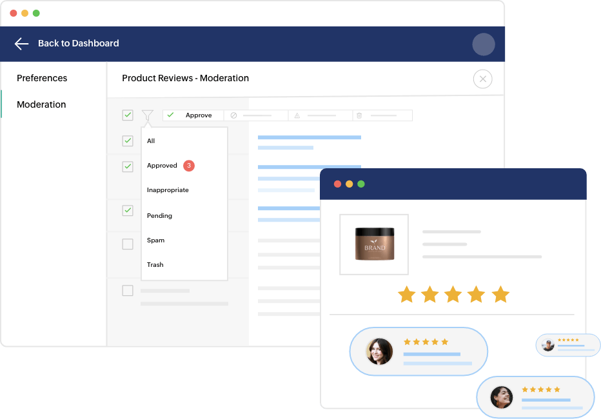This screenshot has height=419, width=601.
Task: Click the warning triangle toolbar icon
Action: coord(297,115)
